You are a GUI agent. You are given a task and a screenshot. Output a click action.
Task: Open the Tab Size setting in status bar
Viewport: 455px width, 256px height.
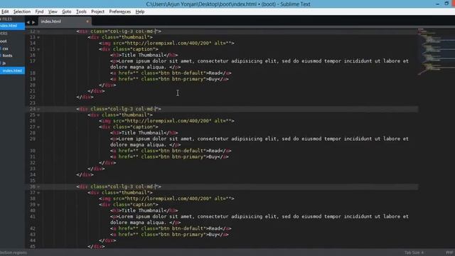tap(414, 252)
